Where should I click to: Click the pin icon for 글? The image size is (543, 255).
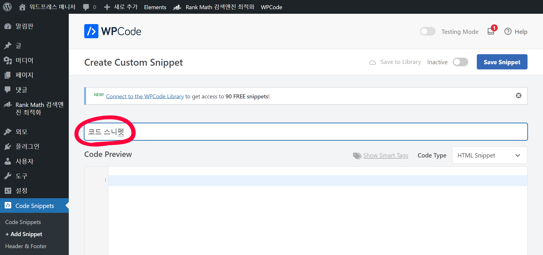8,45
